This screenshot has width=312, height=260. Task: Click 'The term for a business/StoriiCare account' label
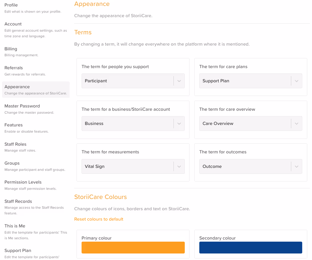(126, 109)
